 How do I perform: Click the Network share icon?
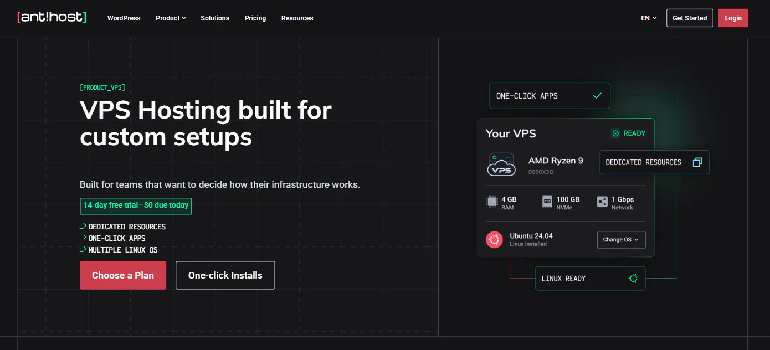pos(602,202)
